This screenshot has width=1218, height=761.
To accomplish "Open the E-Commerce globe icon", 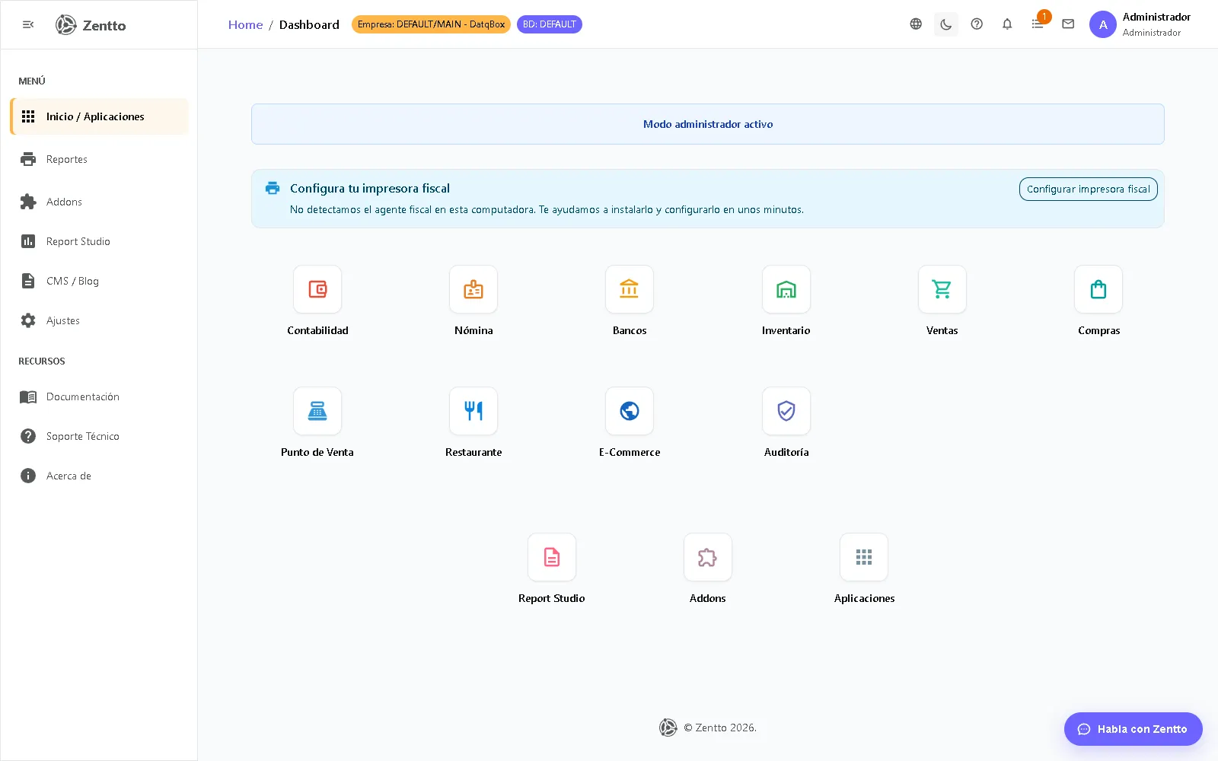I will tap(630, 411).
